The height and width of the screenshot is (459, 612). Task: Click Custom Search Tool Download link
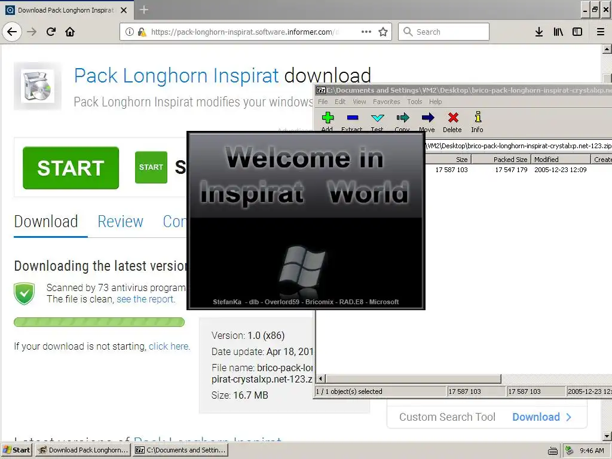[541, 417]
